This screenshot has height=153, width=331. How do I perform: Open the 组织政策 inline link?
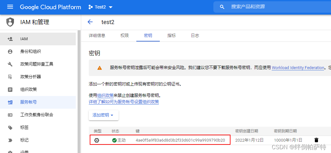tap(105, 96)
